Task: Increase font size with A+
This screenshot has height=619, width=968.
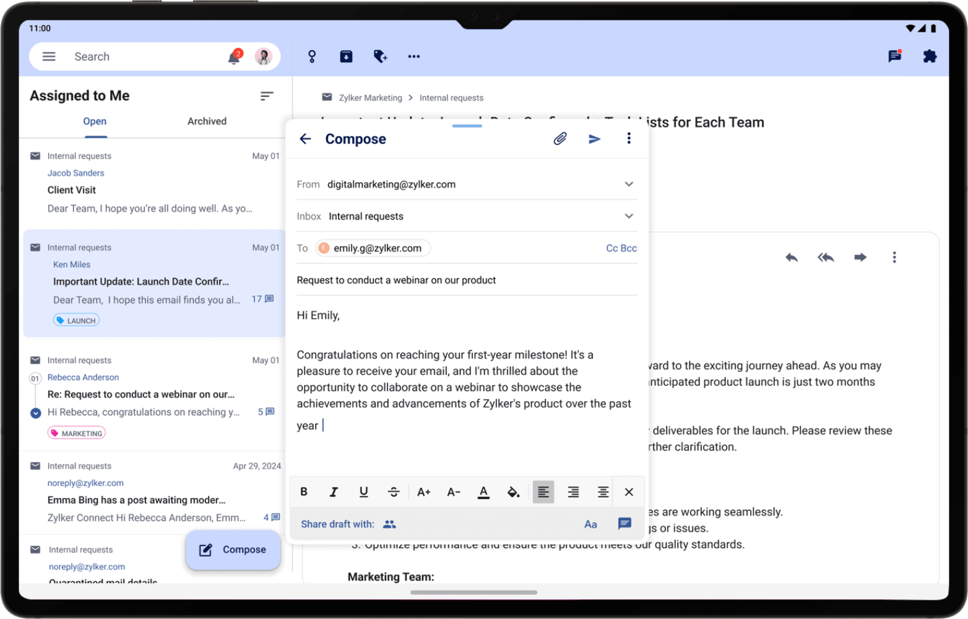Action: click(x=424, y=492)
